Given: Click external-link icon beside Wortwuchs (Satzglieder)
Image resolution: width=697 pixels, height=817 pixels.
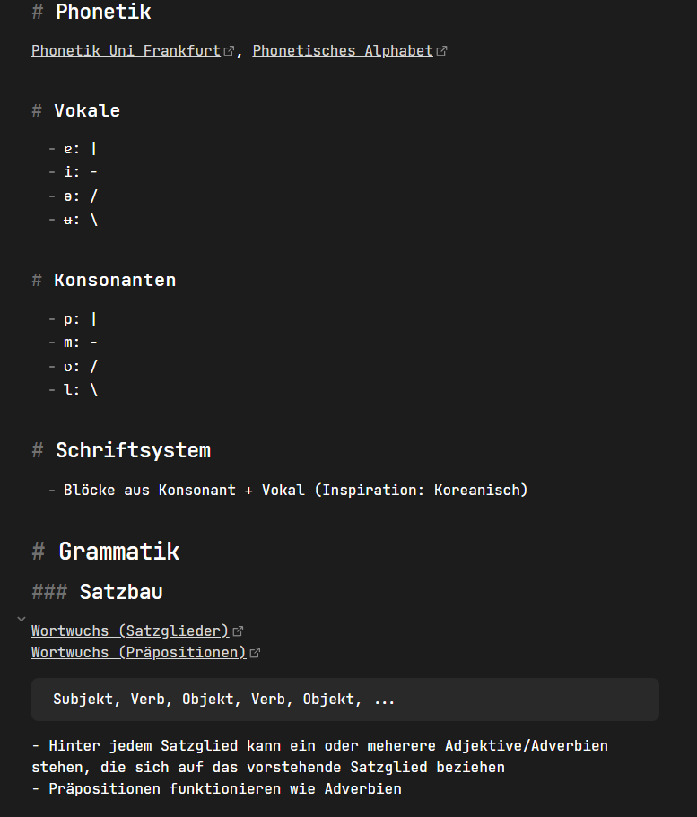Looking at the screenshot, I should click(239, 631).
